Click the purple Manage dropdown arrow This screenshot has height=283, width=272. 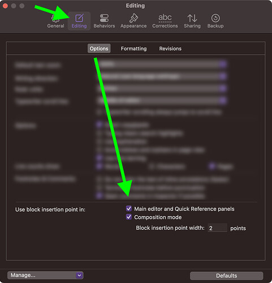(80, 275)
